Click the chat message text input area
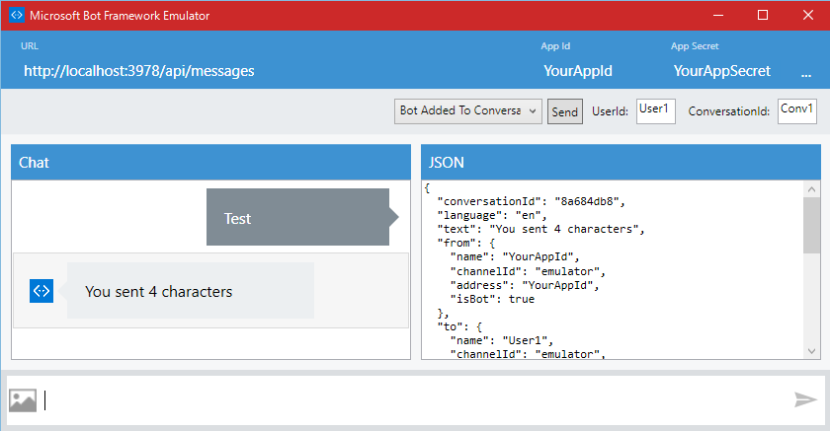Screen dimensions: 830x431 [416, 400]
